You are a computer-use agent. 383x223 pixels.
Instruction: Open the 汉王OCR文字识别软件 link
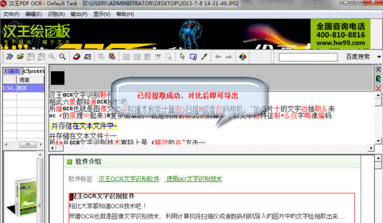pyautogui.click(x=128, y=179)
